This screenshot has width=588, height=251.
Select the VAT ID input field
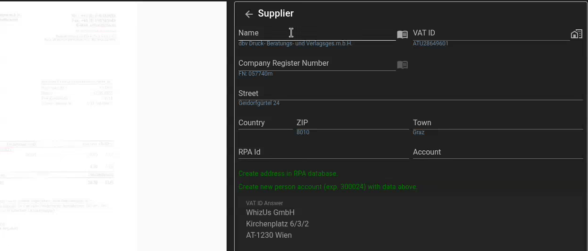pyautogui.click(x=491, y=33)
